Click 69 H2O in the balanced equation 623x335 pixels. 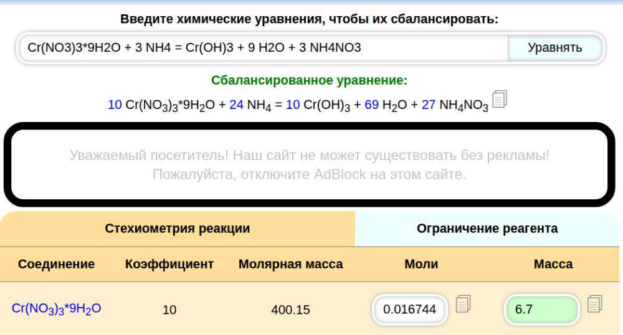click(385, 105)
